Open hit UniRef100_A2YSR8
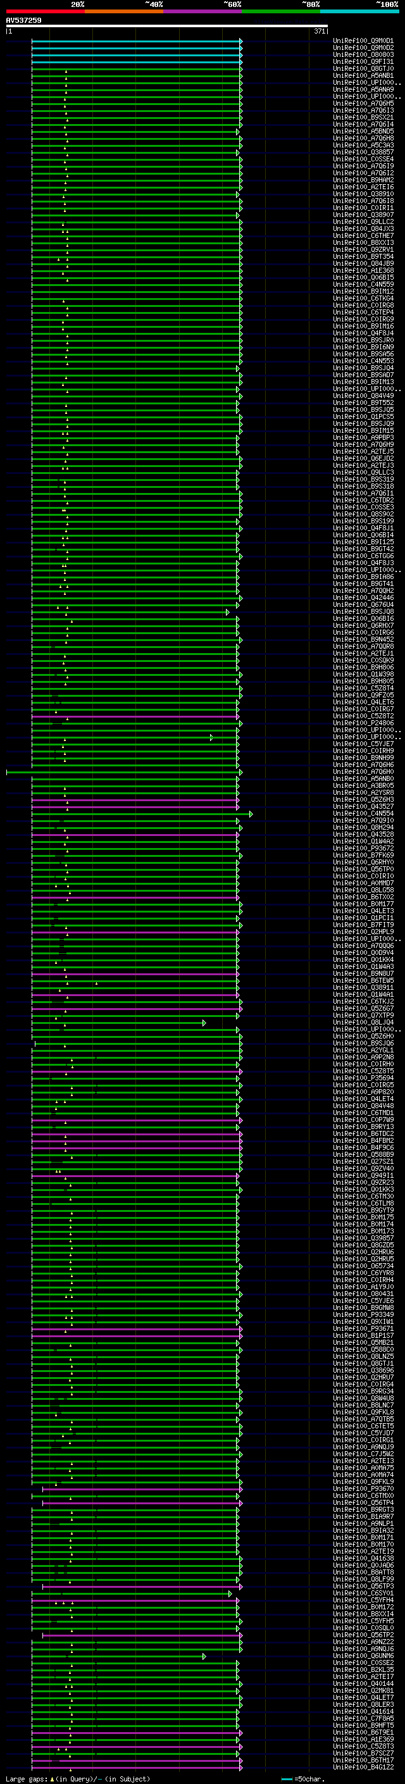 point(363,792)
